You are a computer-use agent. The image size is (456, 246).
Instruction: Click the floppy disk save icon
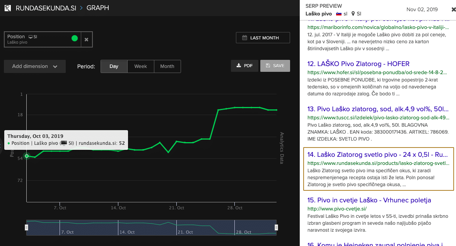click(268, 66)
